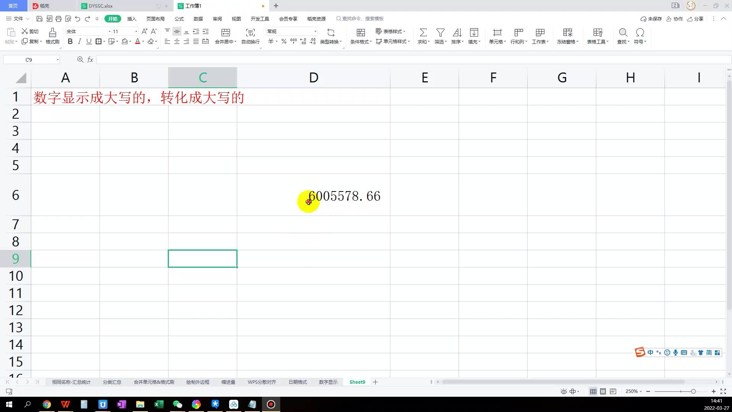Switch to the 数字显示 sheet tab
Screen dimensions: 732x412
(328, 382)
